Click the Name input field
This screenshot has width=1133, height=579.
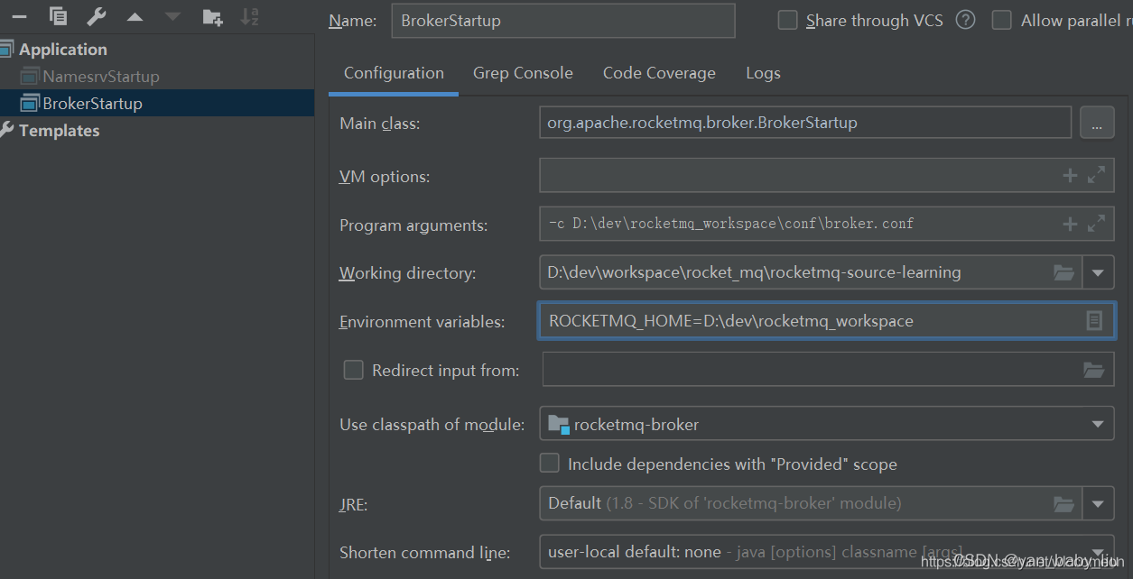click(563, 21)
